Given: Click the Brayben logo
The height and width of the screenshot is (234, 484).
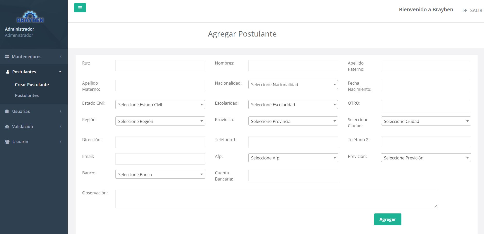Looking at the screenshot, I should click(x=30, y=17).
